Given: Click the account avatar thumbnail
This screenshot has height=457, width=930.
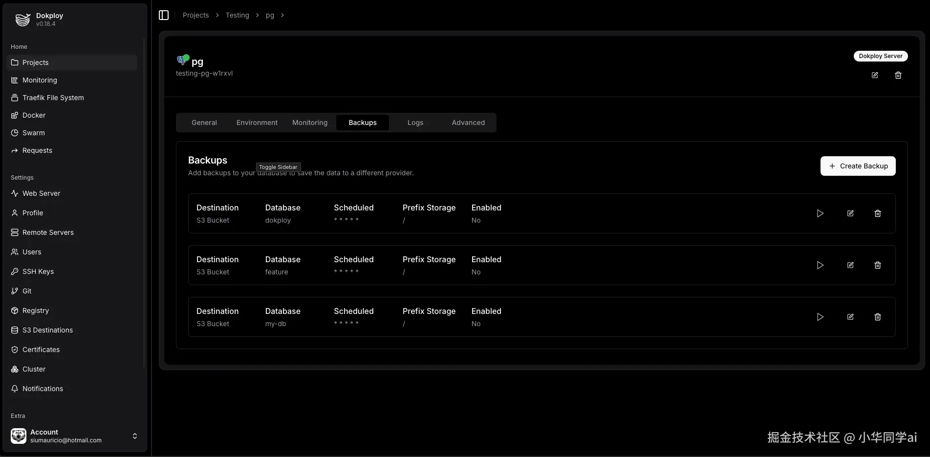Looking at the screenshot, I should [19, 436].
